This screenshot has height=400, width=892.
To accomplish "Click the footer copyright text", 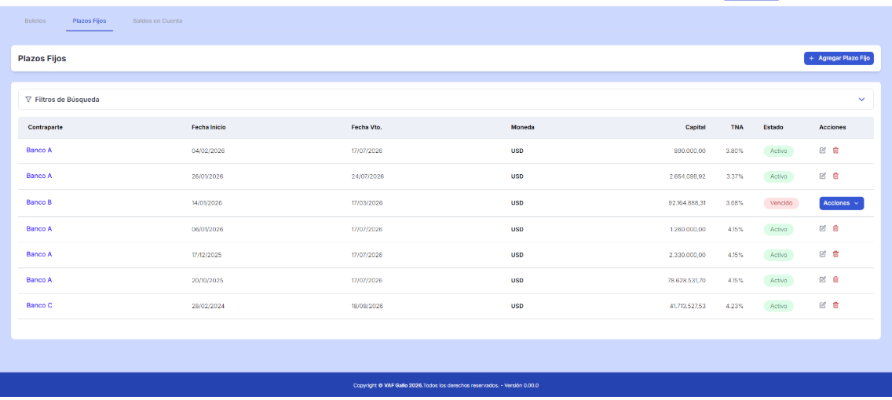I will point(445,385).
